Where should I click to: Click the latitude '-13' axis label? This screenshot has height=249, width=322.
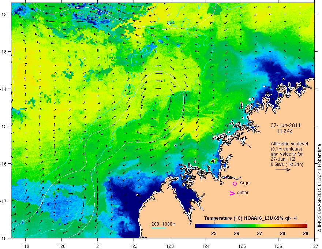point(4,52)
